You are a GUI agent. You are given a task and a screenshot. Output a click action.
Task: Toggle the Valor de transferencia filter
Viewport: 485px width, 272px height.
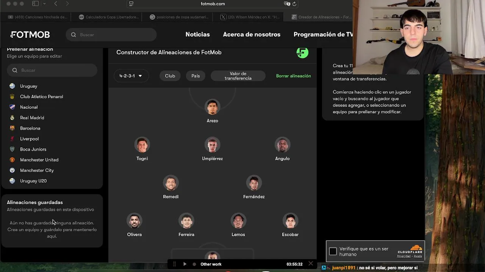[238, 76]
